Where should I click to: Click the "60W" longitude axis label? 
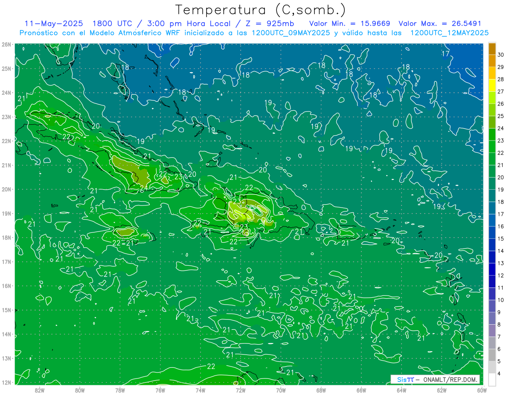click(482, 390)
